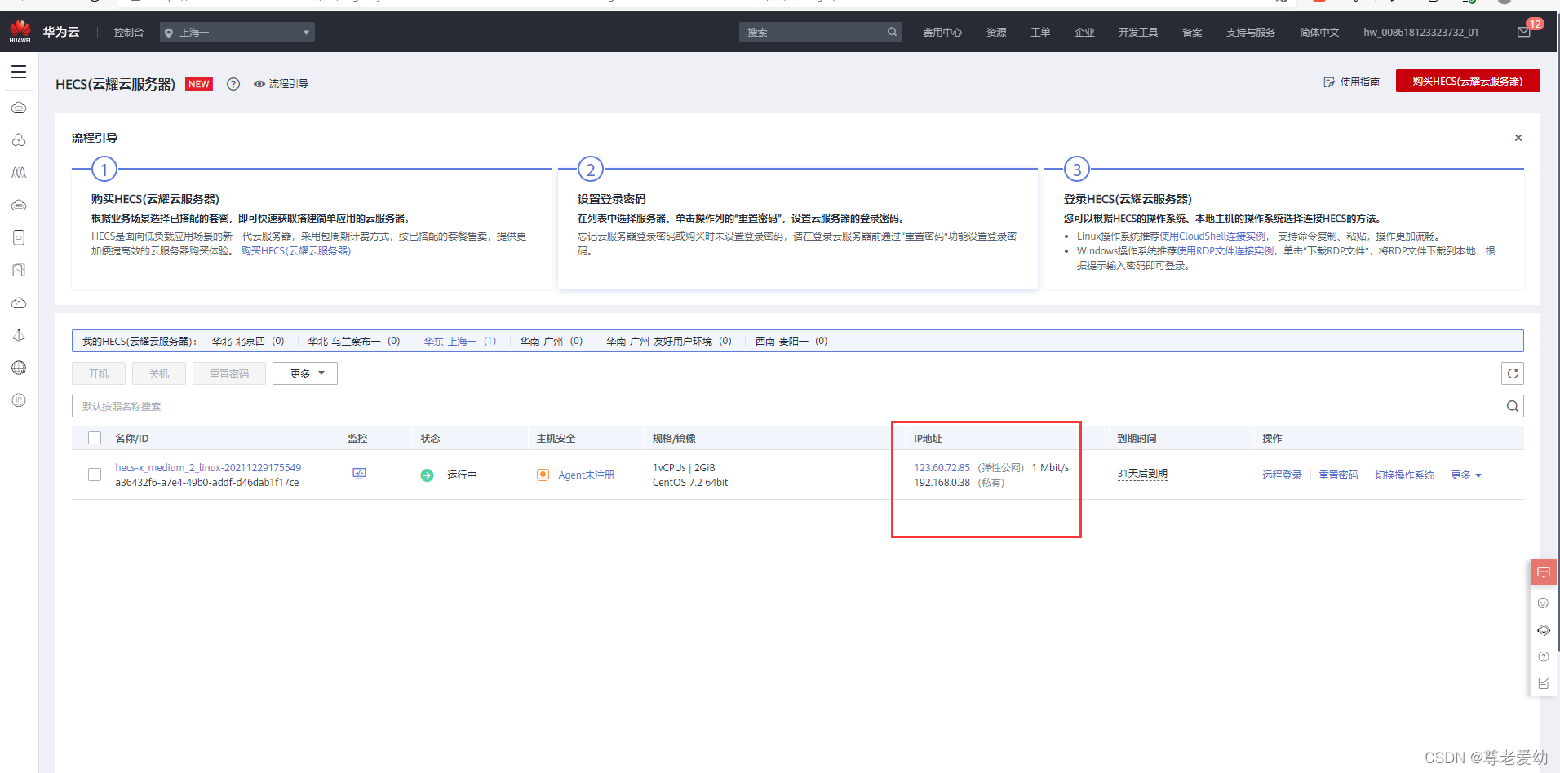Open 资源 in the top menu

(996, 33)
